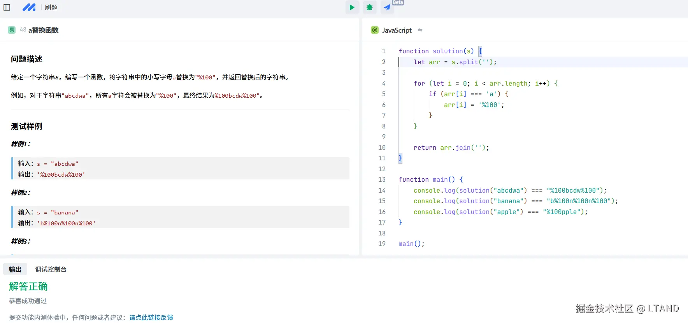Click the function solution(s) declaration line
The image size is (688, 323).
440,51
